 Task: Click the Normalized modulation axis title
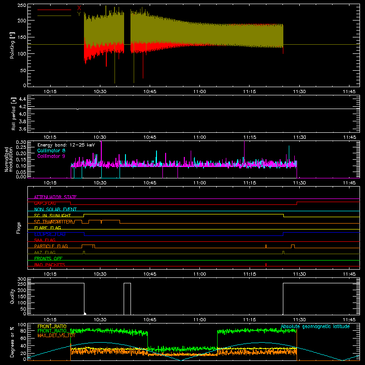click(9, 159)
